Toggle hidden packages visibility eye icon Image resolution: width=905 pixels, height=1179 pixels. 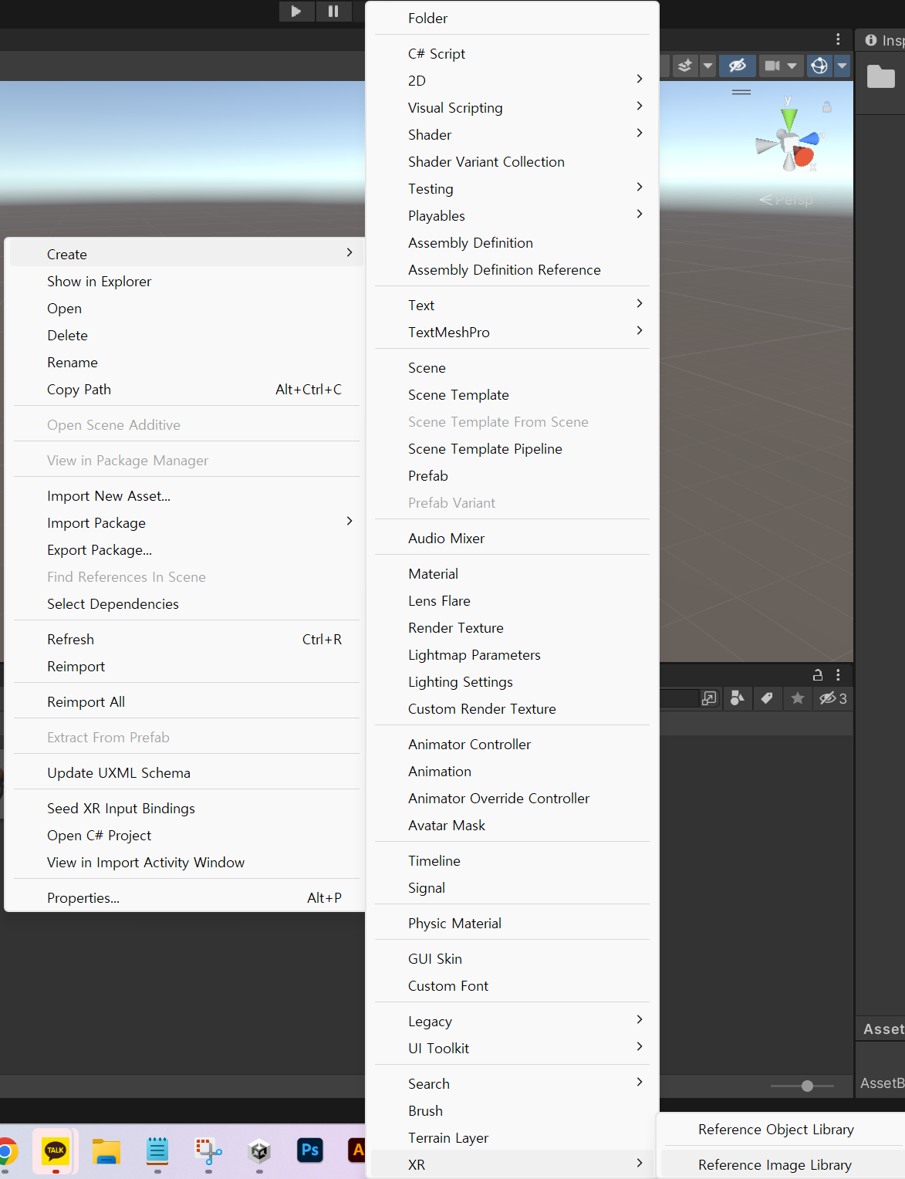[x=833, y=698]
